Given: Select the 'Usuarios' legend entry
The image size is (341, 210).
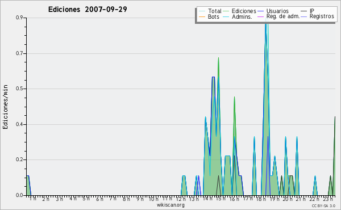Looking at the screenshot, I should (277, 11).
